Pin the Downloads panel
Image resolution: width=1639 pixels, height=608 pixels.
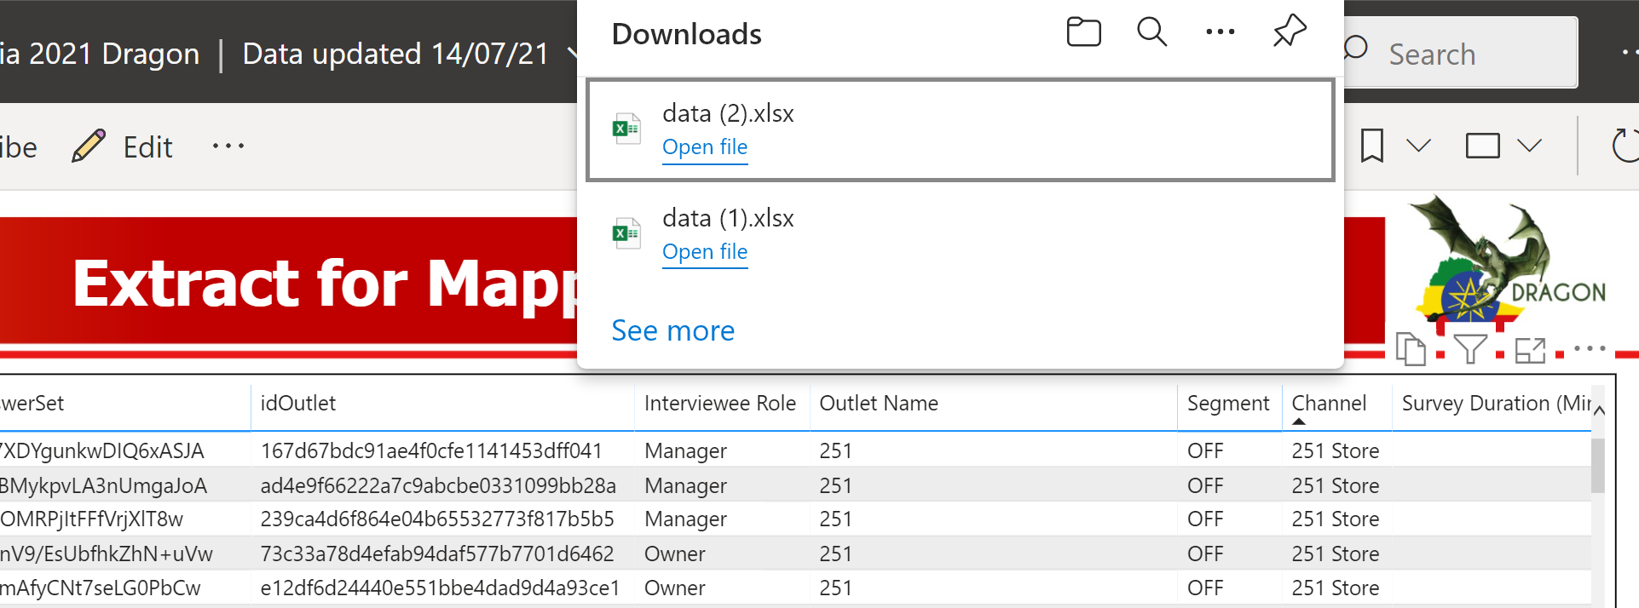[1290, 31]
